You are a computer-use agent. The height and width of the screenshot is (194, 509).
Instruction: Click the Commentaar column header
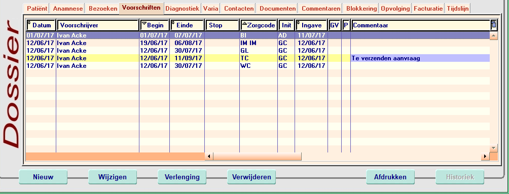coord(420,25)
